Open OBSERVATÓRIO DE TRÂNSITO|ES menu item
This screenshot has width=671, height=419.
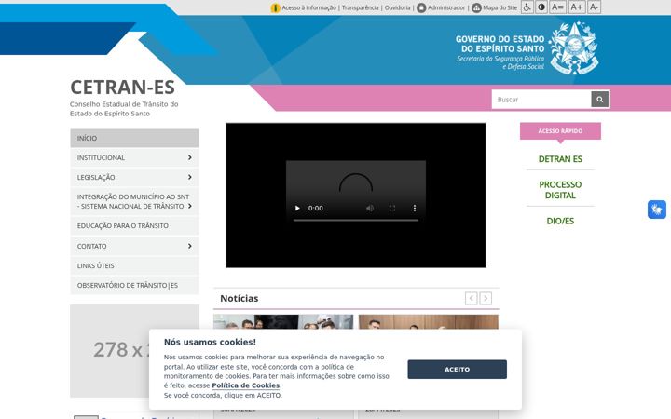134,285
